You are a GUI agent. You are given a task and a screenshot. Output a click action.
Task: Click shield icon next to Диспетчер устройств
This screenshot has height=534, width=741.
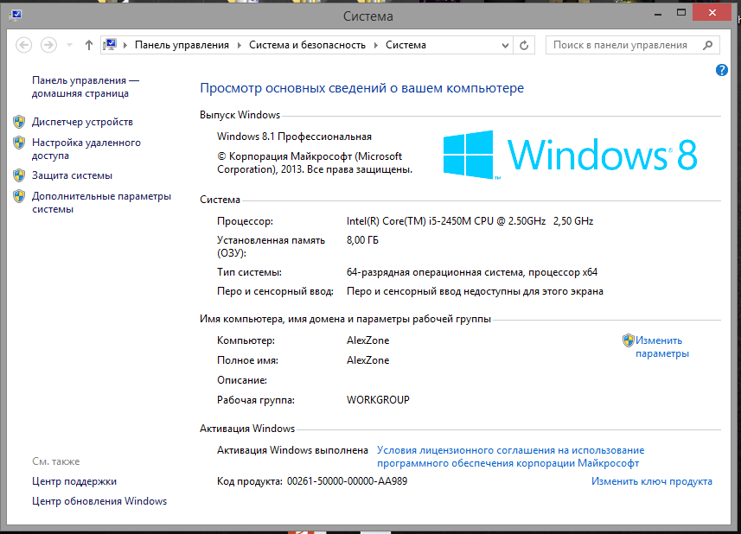click(19, 122)
